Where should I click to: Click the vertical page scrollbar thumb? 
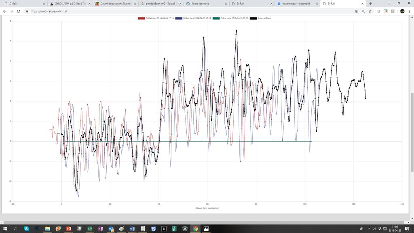[412, 132]
